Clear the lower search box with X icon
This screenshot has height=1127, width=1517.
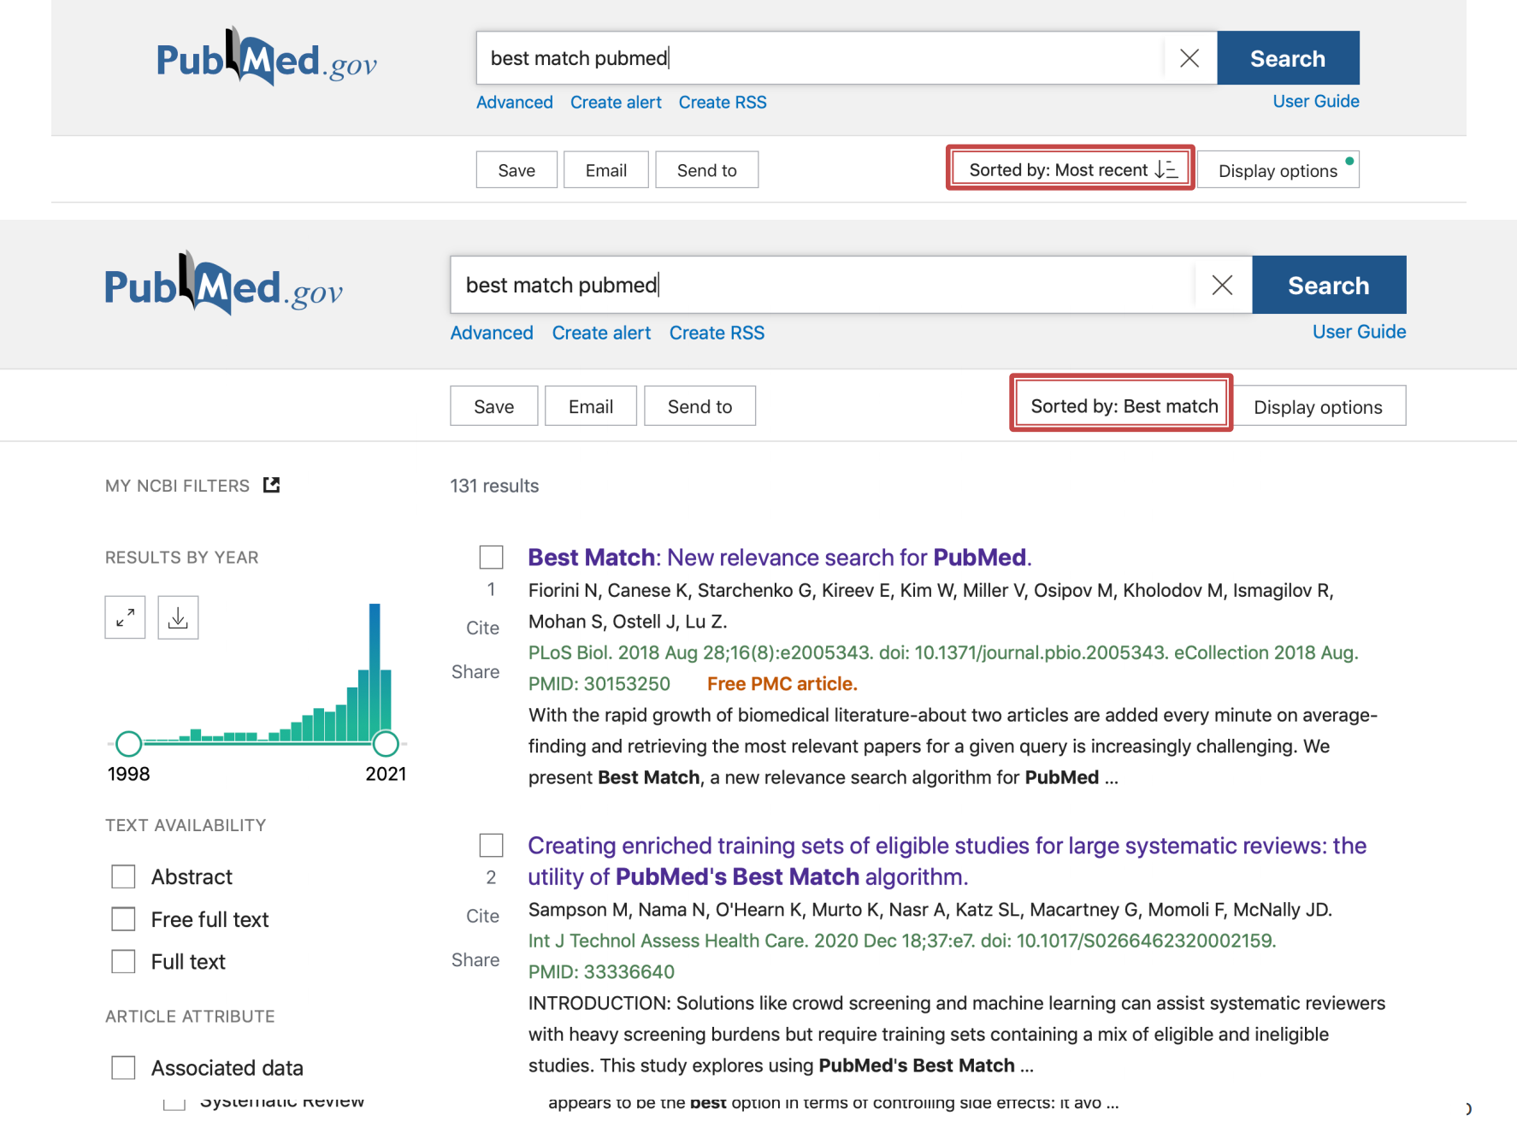pos(1222,286)
